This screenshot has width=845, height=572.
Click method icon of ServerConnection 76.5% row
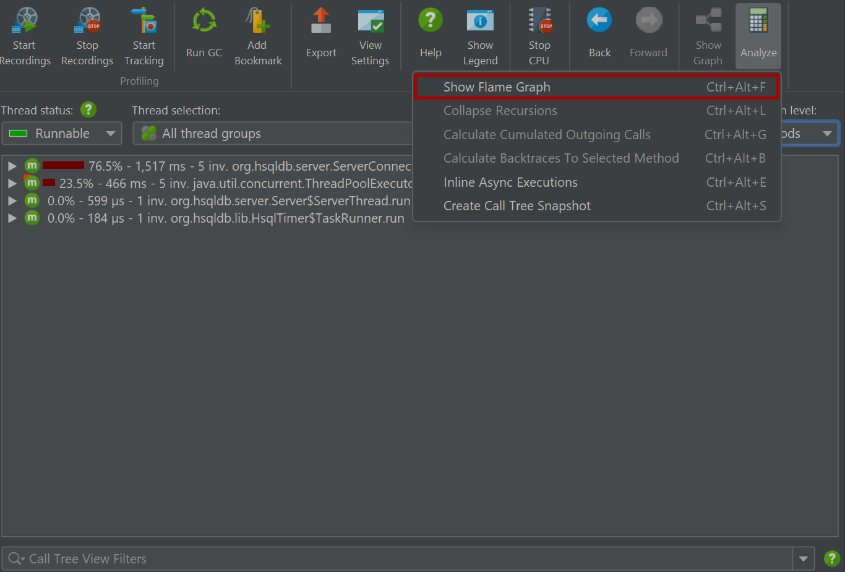32,166
